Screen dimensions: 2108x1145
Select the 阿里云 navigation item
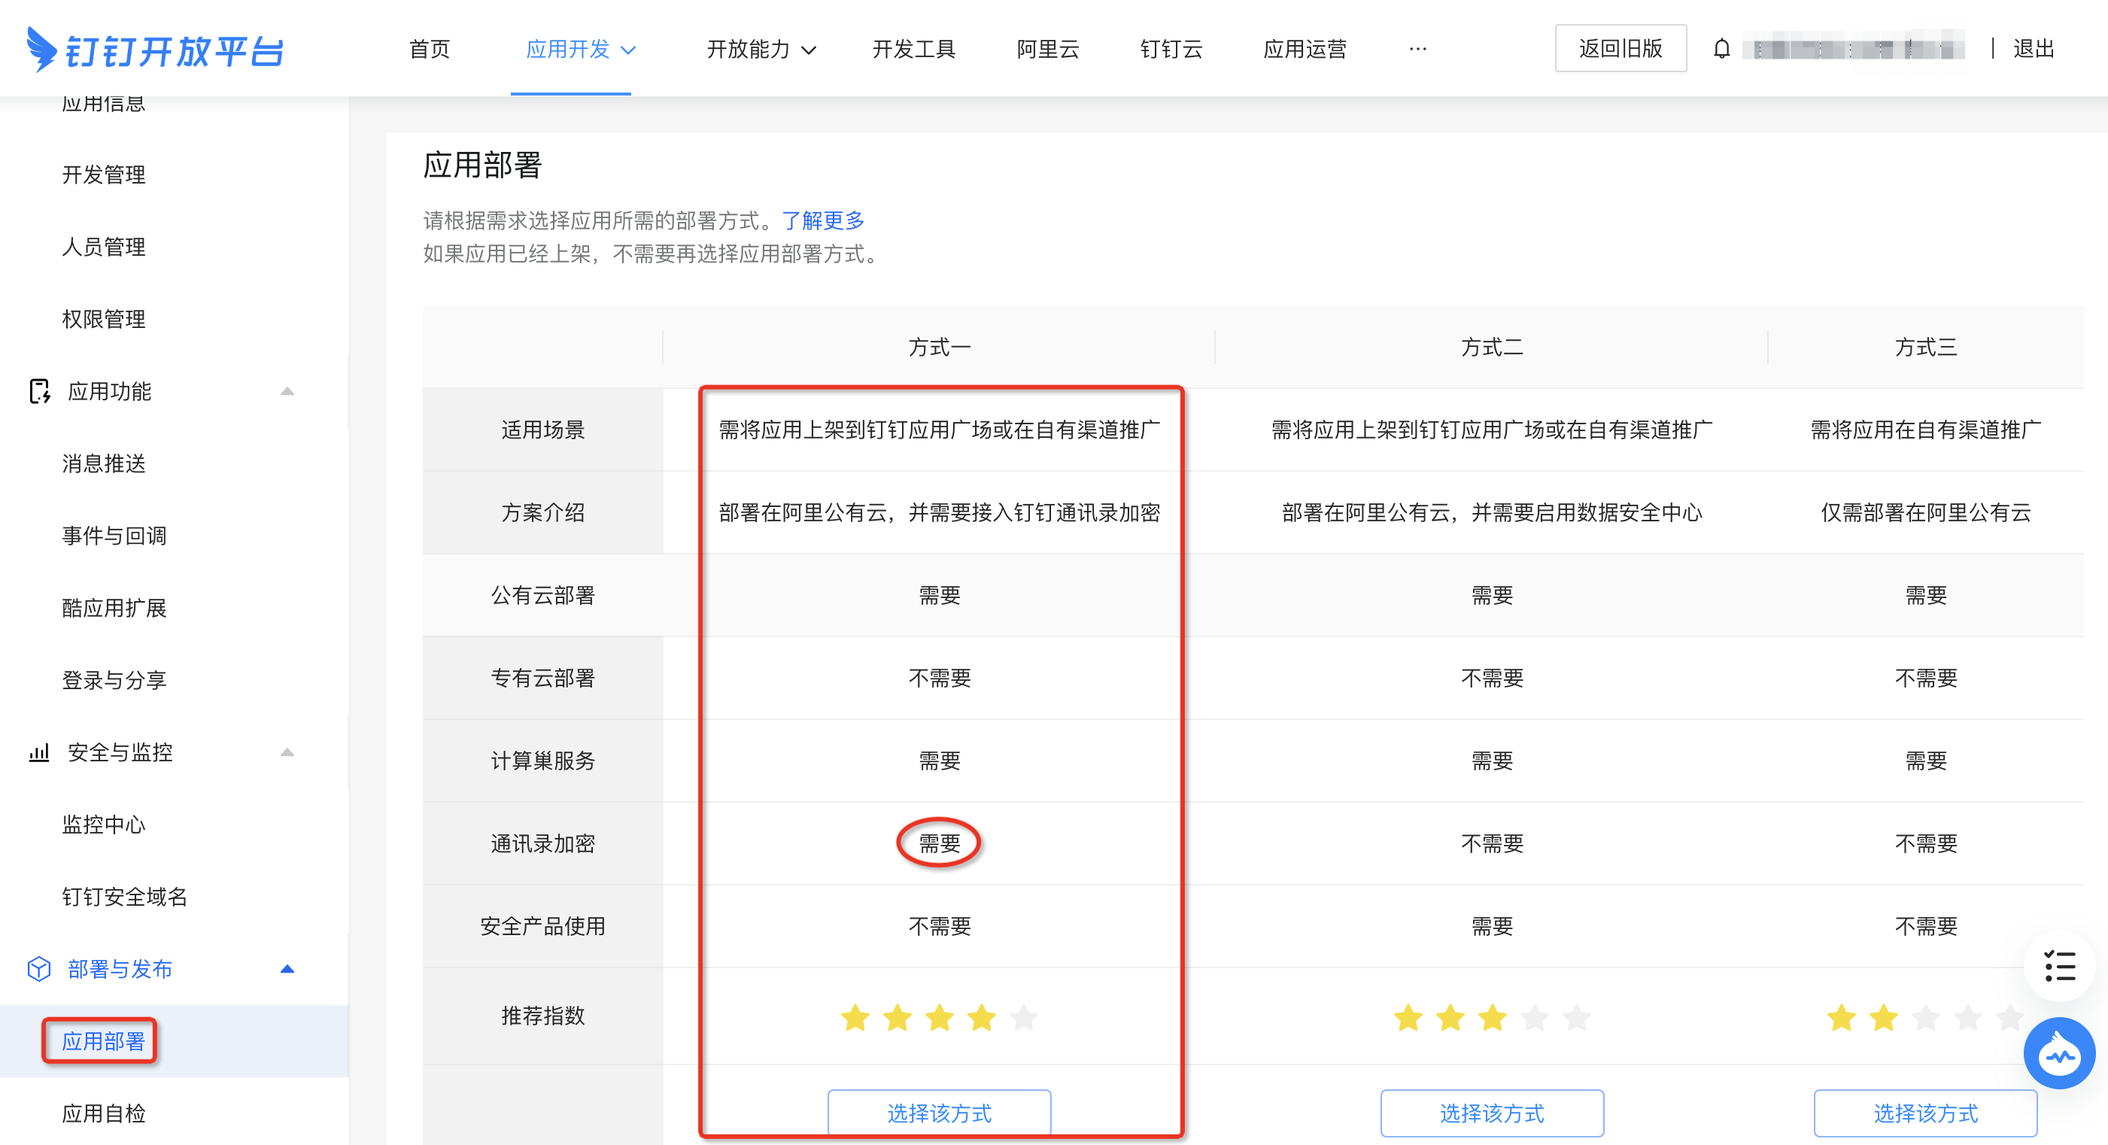coord(1050,49)
